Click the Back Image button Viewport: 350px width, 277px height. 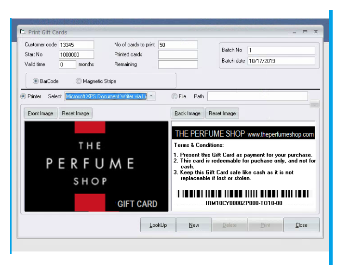coord(188,114)
